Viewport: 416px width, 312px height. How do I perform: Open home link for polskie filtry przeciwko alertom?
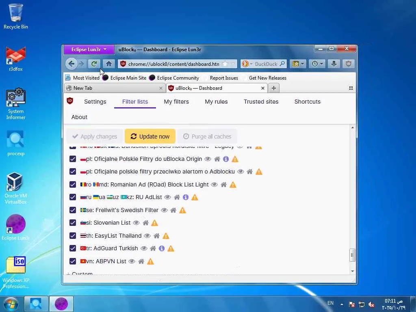point(250,172)
